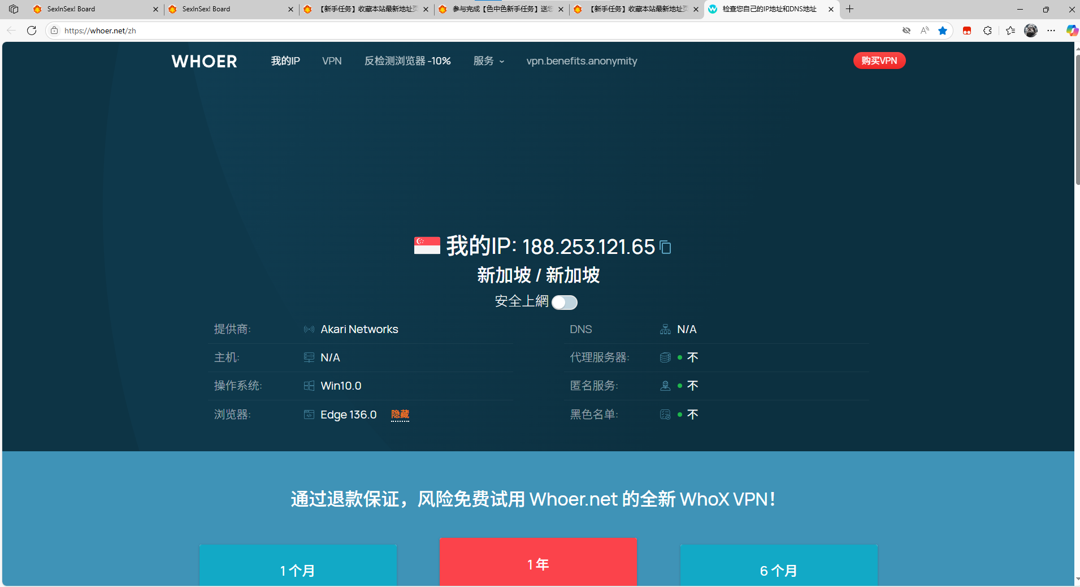The height and width of the screenshot is (587, 1080).
Task: Click 不 value in 黑色名单 row
Action: [693, 415]
